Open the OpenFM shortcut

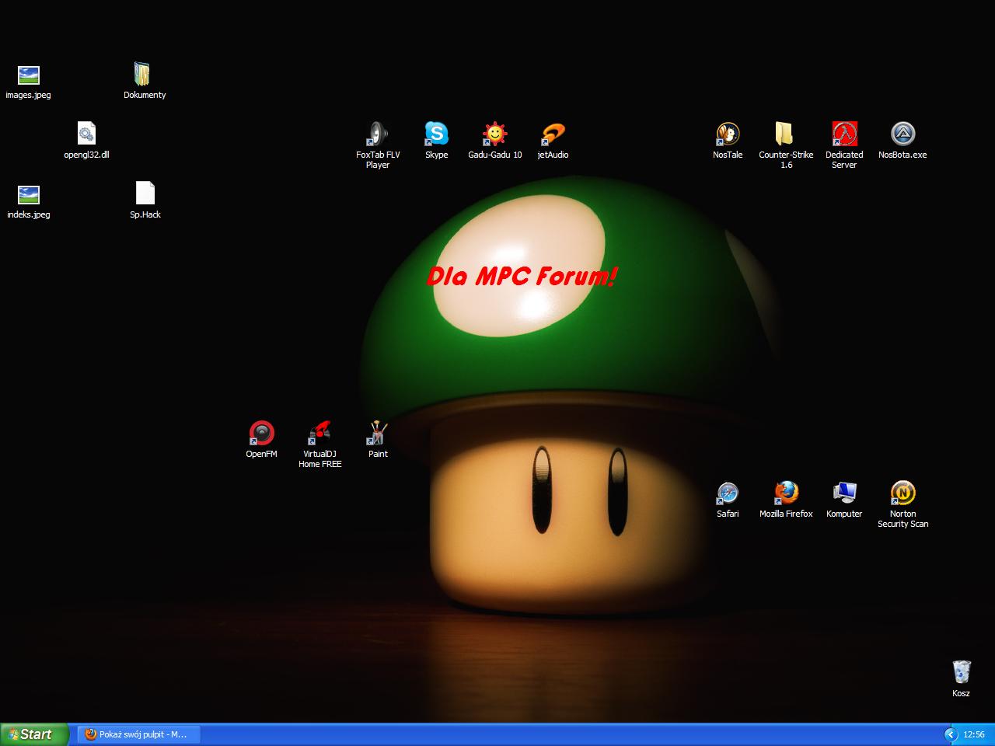coord(261,433)
